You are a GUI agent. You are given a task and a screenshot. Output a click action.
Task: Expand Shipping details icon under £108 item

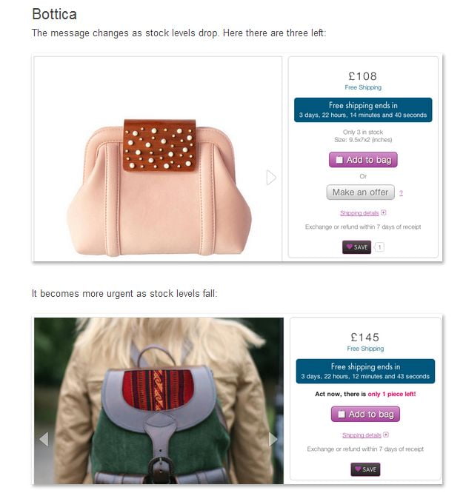click(384, 212)
